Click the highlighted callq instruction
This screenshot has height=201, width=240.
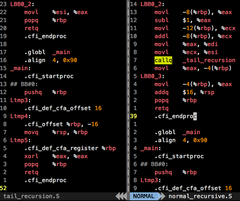click(x=163, y=60)
